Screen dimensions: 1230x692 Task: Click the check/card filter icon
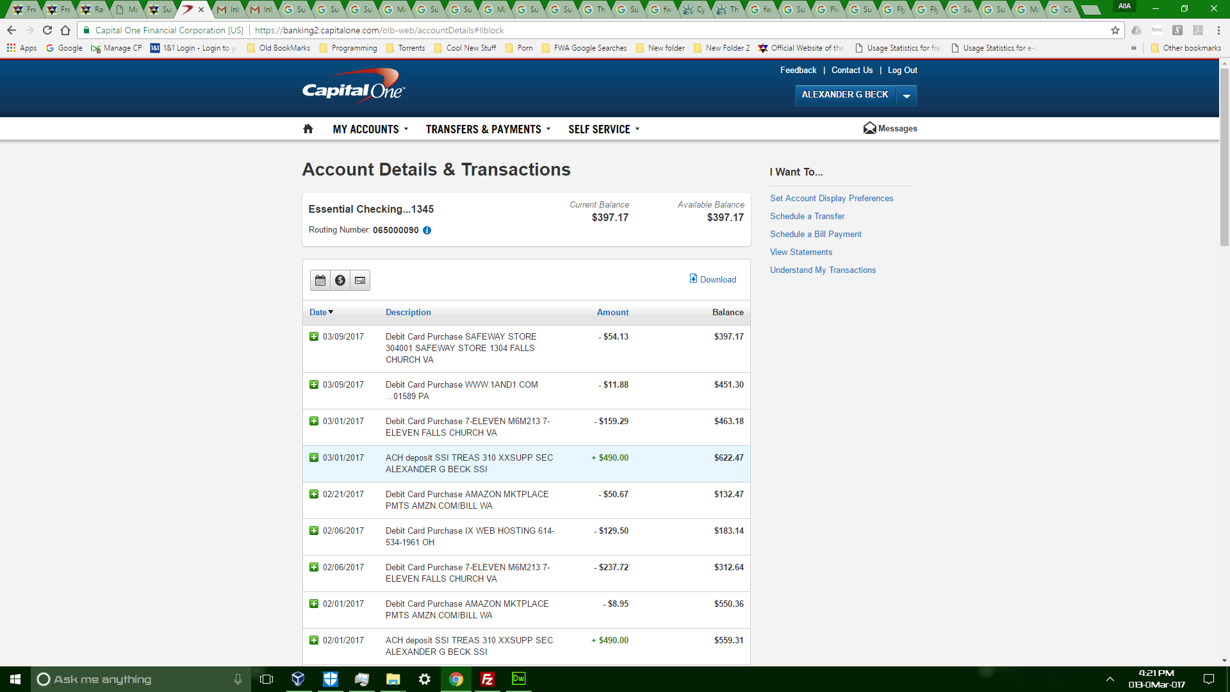360,280
